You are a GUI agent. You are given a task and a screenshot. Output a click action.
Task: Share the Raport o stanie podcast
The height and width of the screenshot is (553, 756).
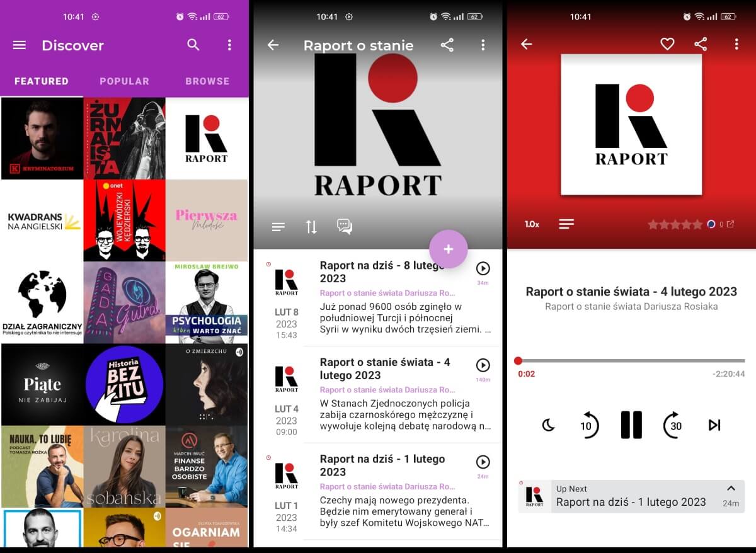click(447, 45)
